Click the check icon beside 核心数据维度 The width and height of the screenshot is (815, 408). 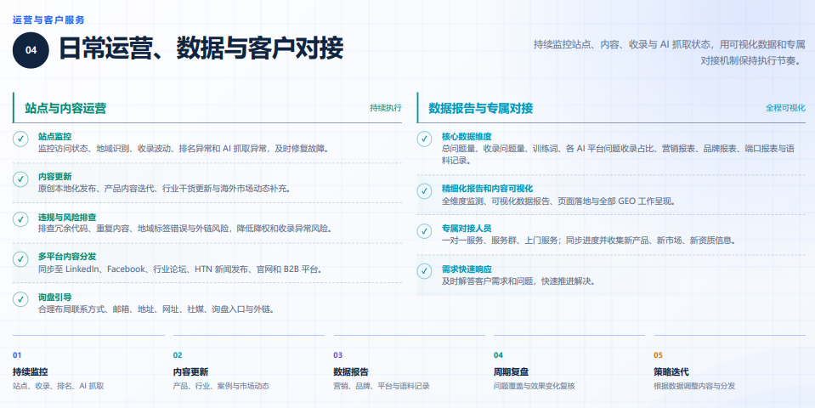coord(424,139)
